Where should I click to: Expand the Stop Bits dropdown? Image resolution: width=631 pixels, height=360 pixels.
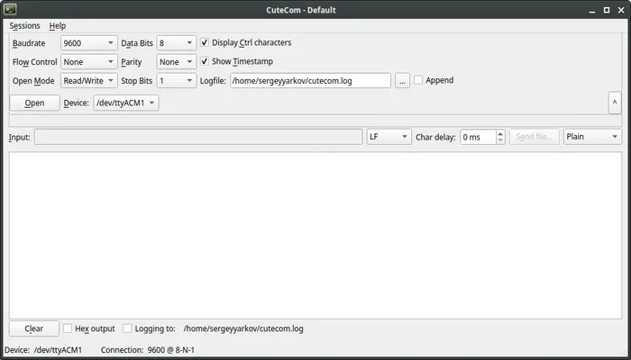point(177,81)
